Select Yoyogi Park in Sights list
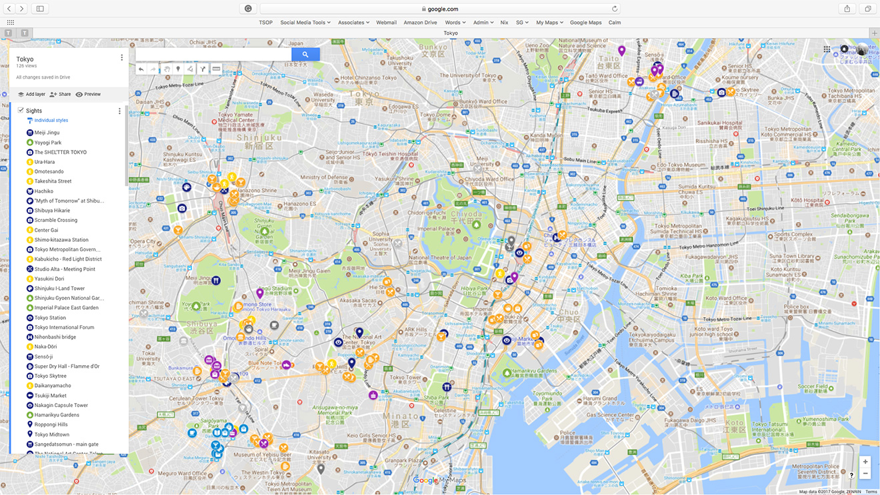Viewport: 880px width, 495px height. [x=48, y=143]
